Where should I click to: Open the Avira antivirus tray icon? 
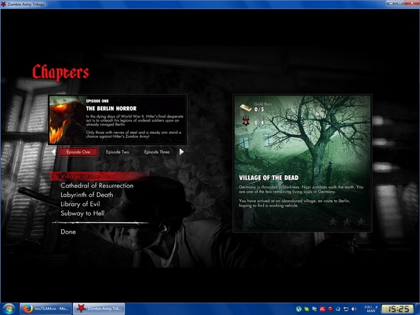[x=322, y=309]
